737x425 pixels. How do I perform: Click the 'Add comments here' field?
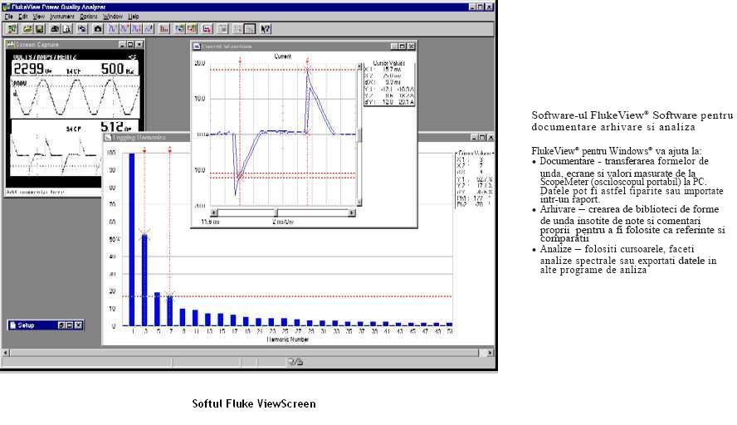[52, 192]
